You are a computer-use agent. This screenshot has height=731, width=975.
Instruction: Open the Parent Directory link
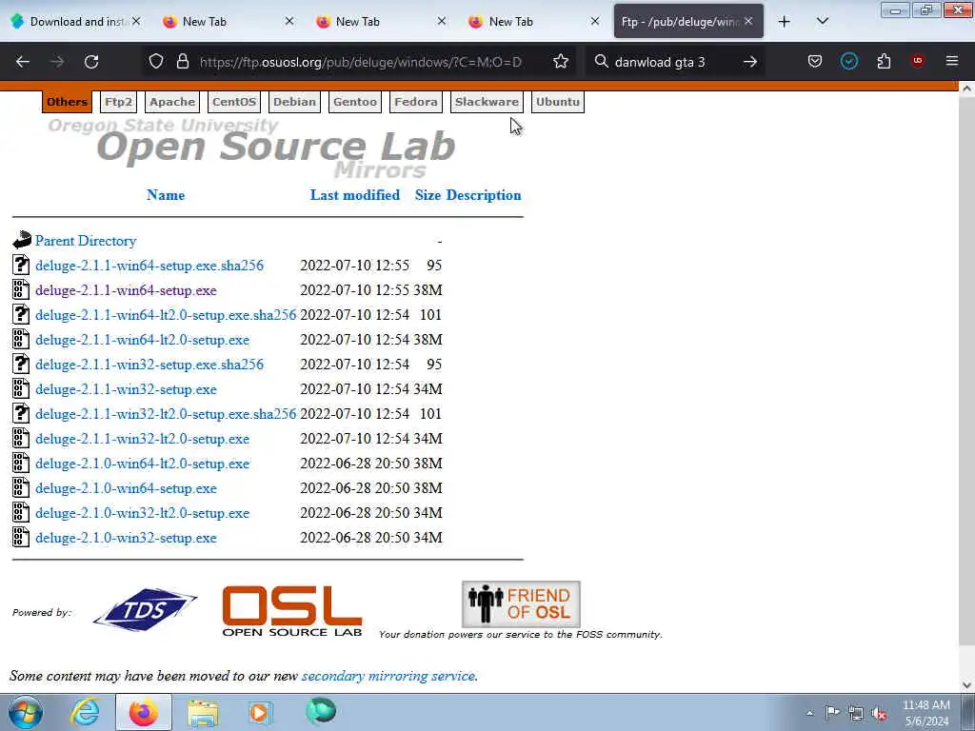[x=85, y=241]
